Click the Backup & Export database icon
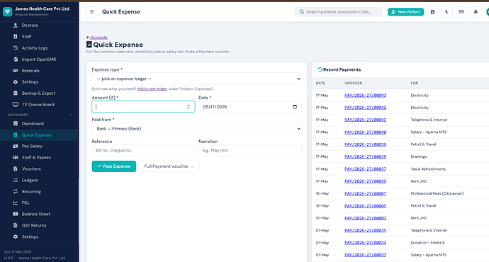Image resolution: width=489 pixels, height=262 pixels. coord(16,93)
